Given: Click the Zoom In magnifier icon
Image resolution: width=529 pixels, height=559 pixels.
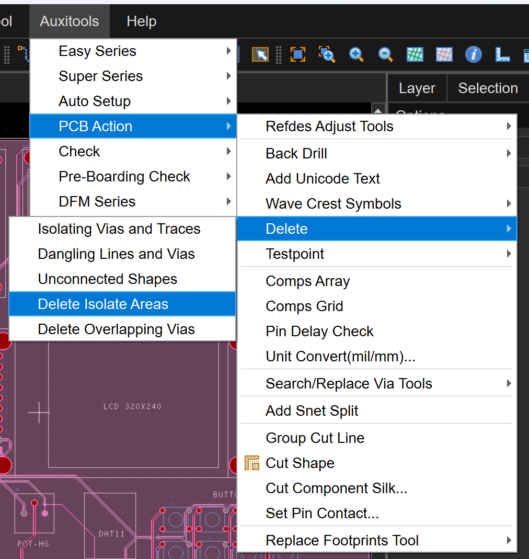Looking at the screenshot, I should coord(356,54).
